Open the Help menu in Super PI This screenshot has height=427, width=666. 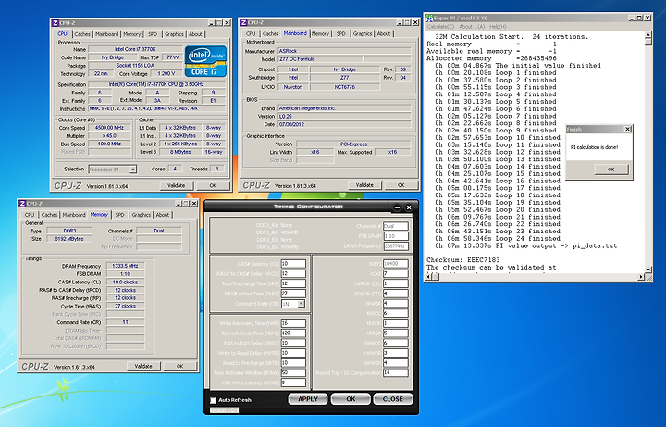tap(498, 26)
